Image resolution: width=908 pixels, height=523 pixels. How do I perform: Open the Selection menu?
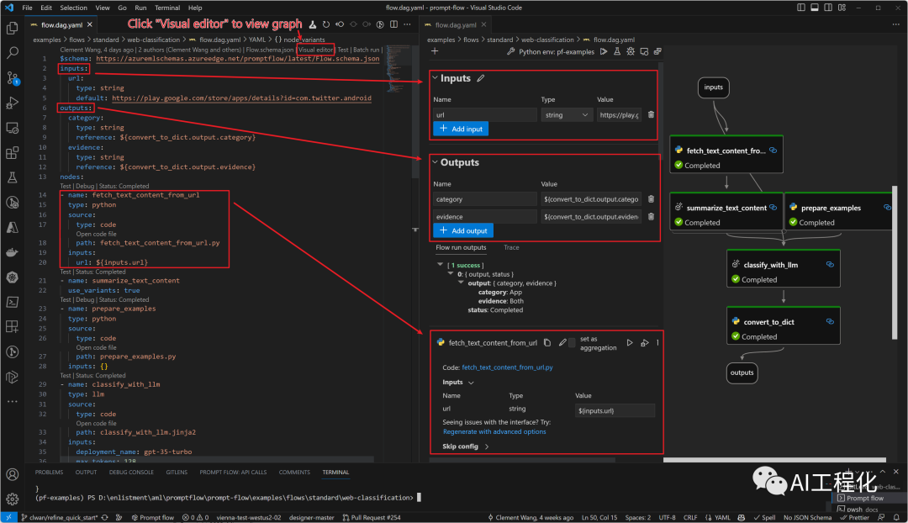click(73, 8)
